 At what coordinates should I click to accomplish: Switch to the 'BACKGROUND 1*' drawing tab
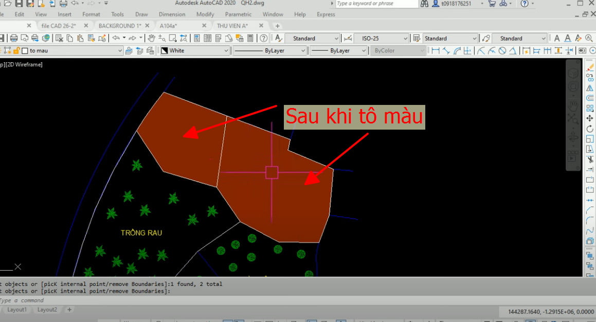coord(120,26)
